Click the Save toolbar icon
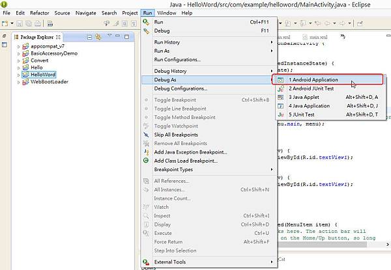391x270 pixels. [20, 23]
